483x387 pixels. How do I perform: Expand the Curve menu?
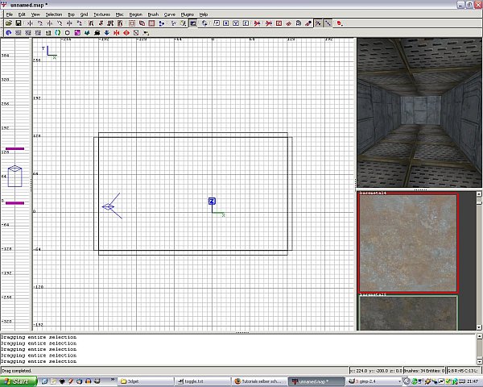[169, 15]
